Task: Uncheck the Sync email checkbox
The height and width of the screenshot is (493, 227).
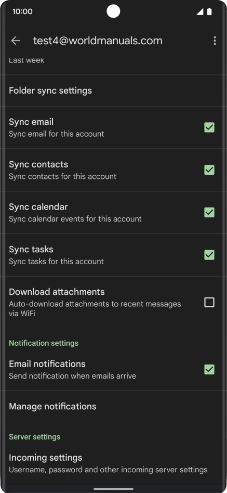Action: [x=209, y=127]
